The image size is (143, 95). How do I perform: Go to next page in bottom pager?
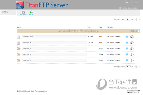pos(138,67)
